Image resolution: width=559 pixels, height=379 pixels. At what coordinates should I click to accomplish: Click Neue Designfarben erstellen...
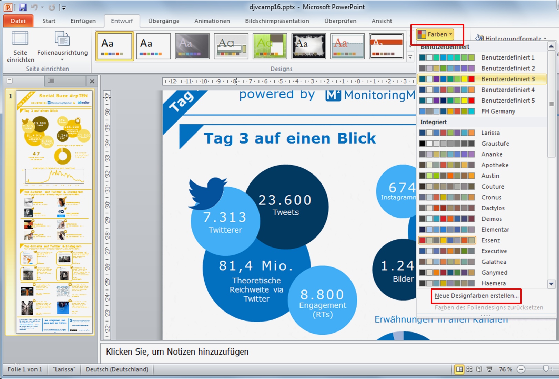pos(476,296)
